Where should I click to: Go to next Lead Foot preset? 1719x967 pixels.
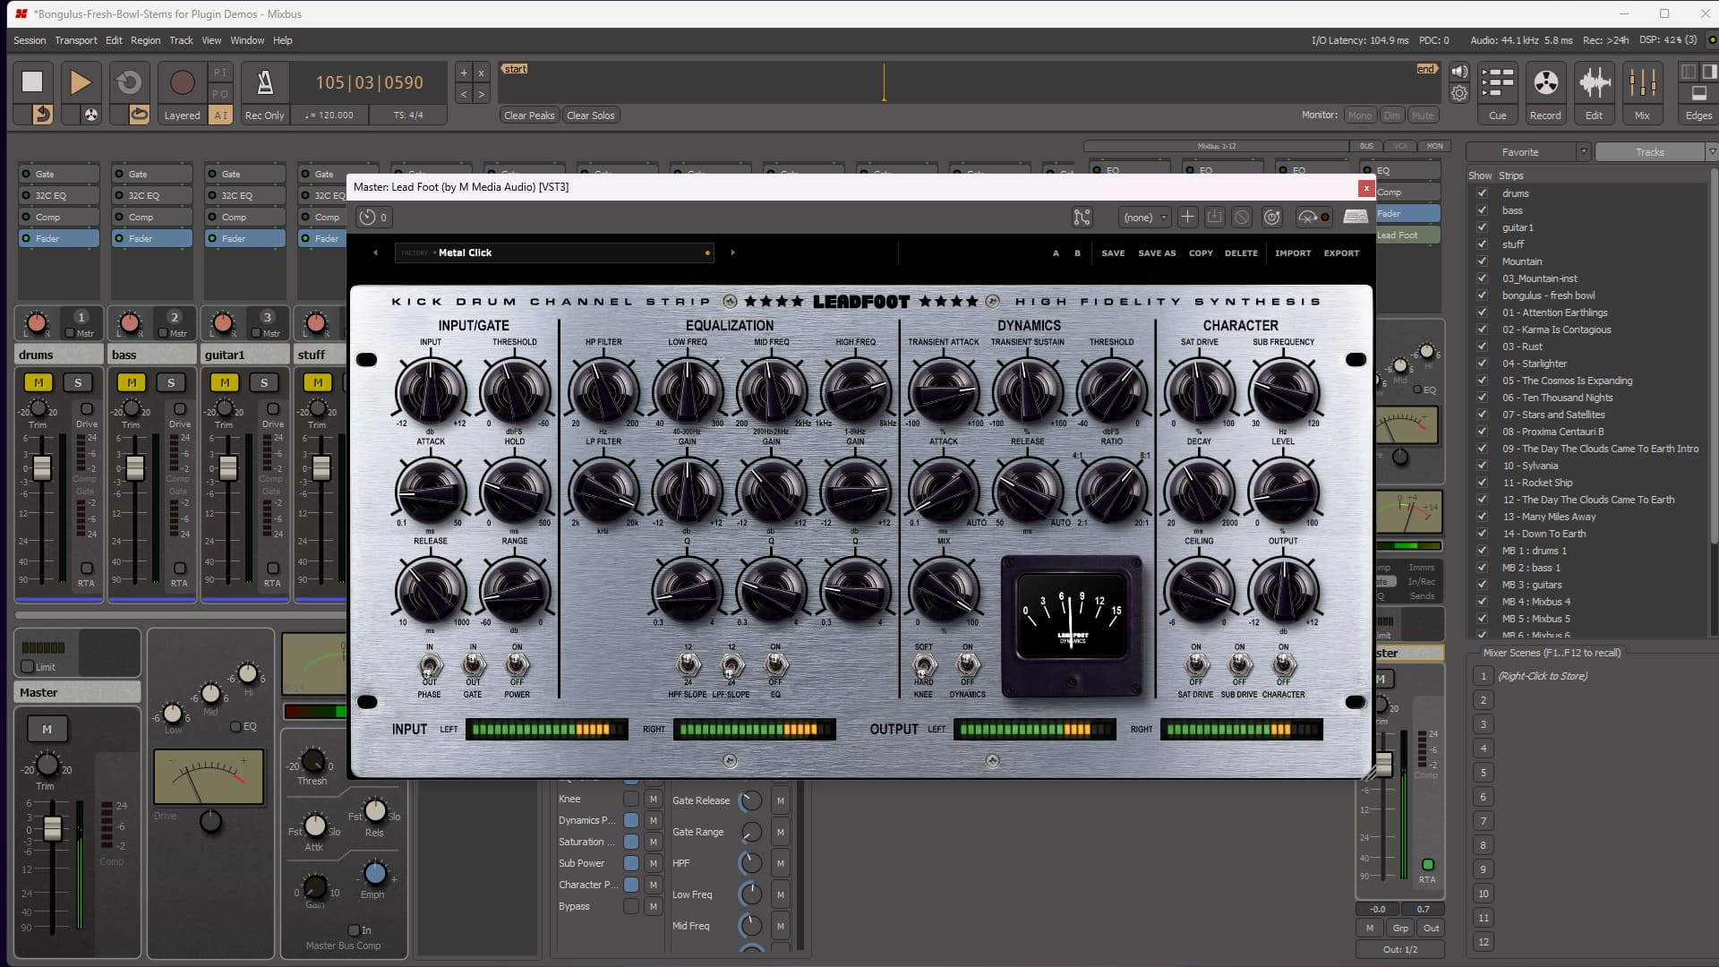(x=732, y=252)
